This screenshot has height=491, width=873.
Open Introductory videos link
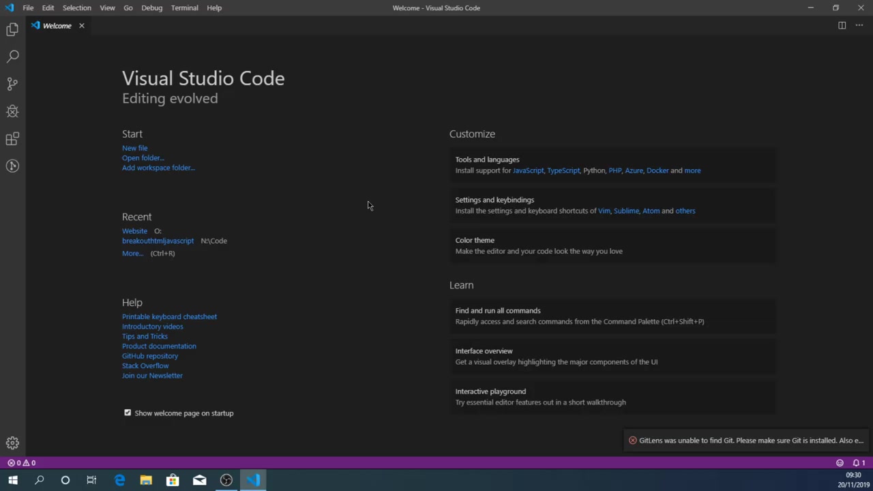click(x=152, y=327)
